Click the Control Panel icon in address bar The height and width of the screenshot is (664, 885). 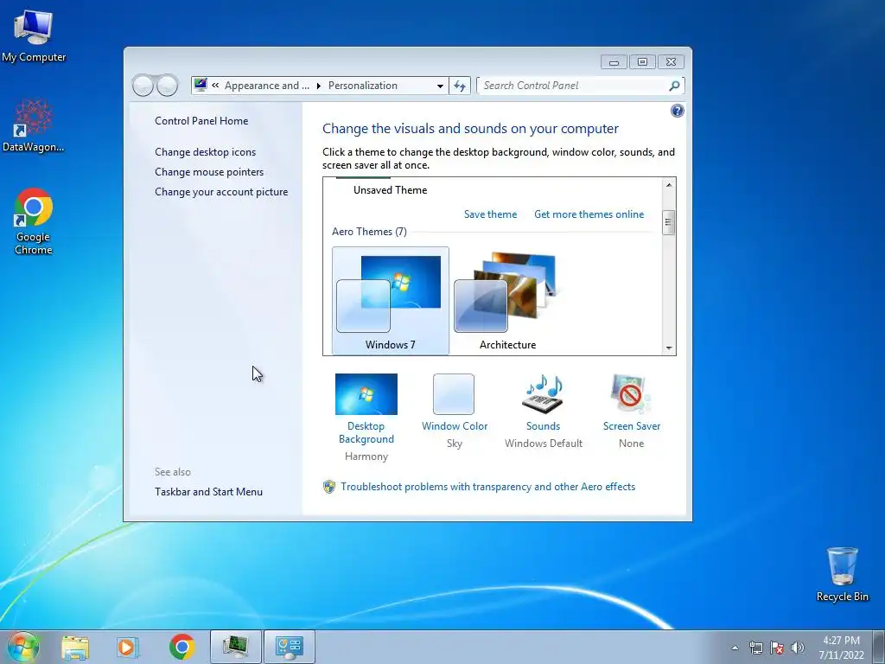(201, 86)
